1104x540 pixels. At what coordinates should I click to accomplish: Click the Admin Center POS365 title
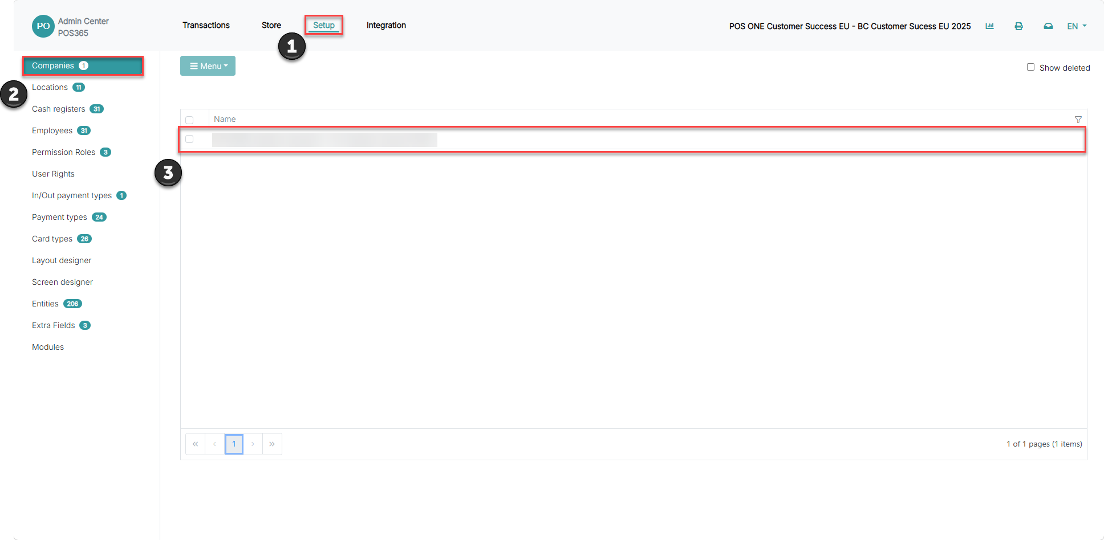pos(83,27)
